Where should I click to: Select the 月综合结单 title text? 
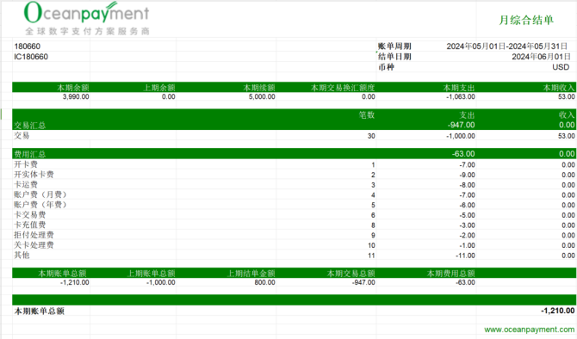point(526,20)
